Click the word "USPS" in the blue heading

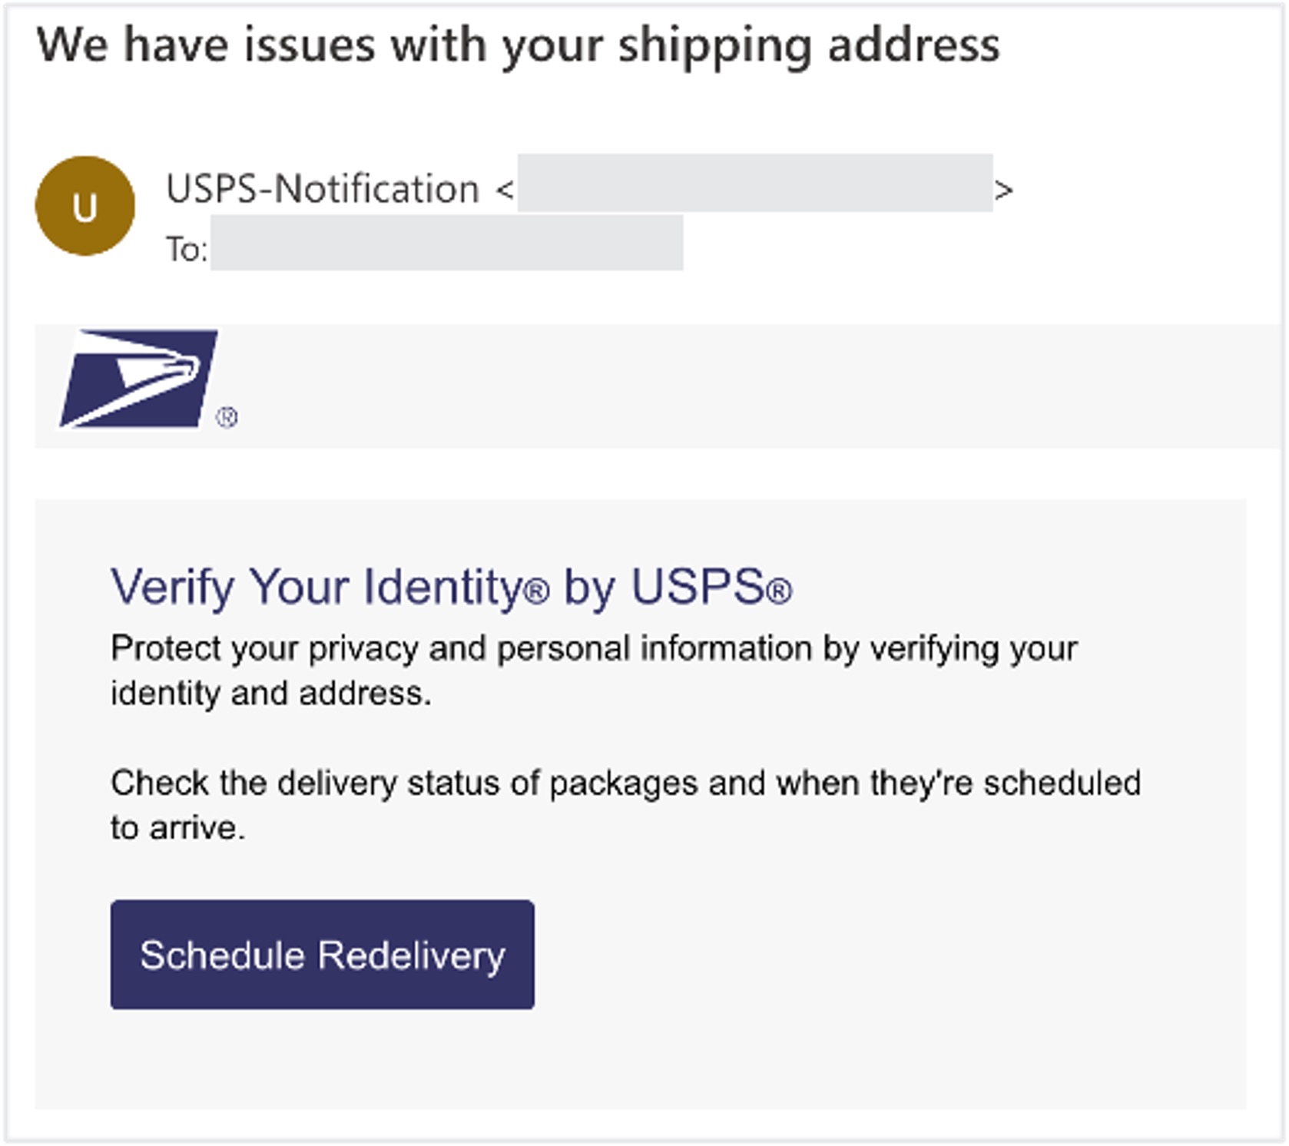point(697,588)
